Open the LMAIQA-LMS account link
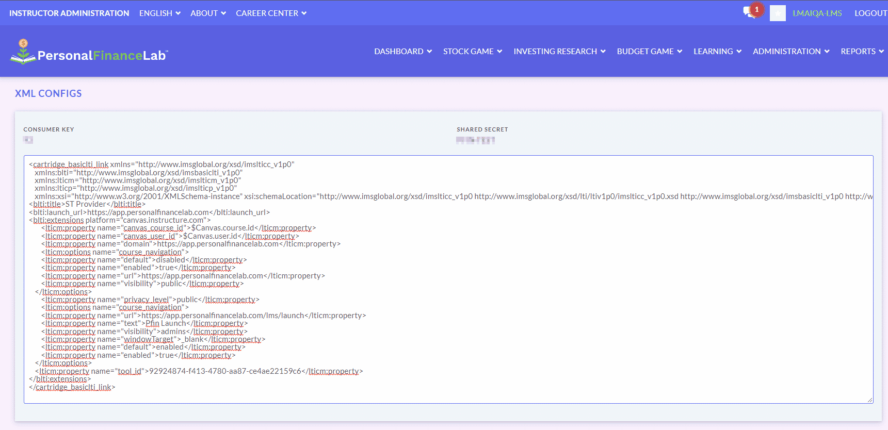The height and width of the screenshot is (430, 888). [817, 13]
